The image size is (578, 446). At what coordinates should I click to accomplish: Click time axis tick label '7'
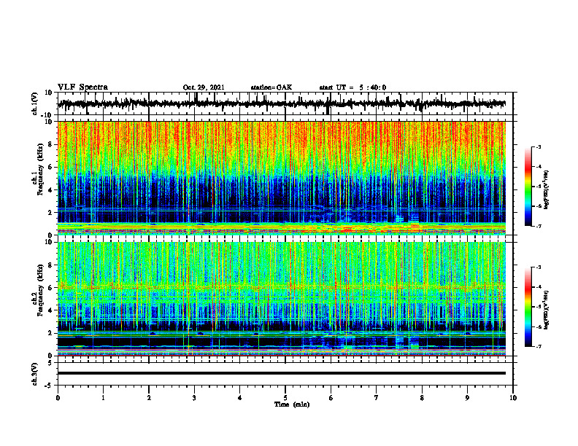coord(377,398)
